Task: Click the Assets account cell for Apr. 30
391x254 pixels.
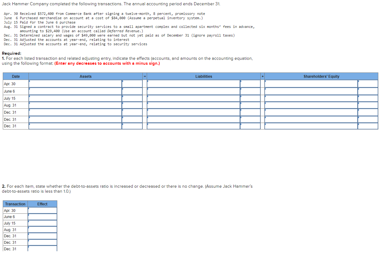Action: point(74,84)
